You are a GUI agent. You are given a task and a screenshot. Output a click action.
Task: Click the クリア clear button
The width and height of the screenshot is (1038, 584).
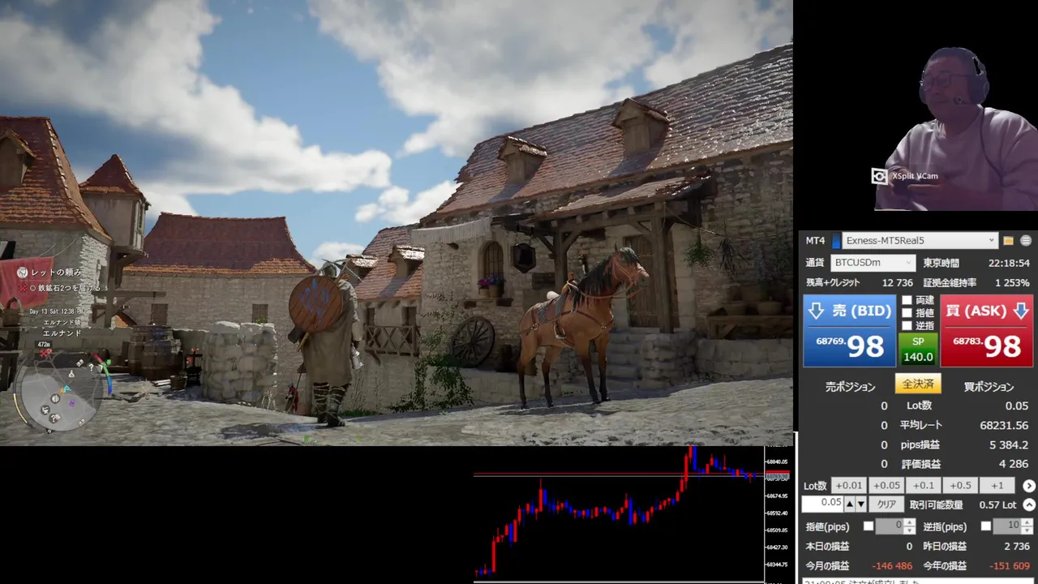886,505
